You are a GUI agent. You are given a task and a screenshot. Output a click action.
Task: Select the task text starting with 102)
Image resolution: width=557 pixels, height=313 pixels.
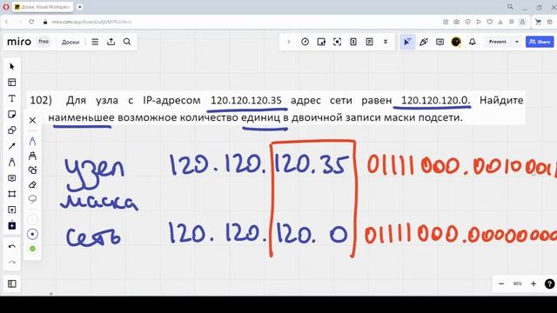pos(277,109)
